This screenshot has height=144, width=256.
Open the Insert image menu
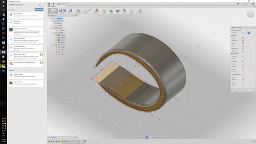pos(112,11)
